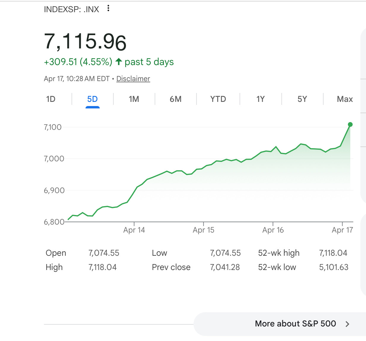Click the Prev close value 7,041.28
The image size is (366, 341).
click(x=225, y=267)
